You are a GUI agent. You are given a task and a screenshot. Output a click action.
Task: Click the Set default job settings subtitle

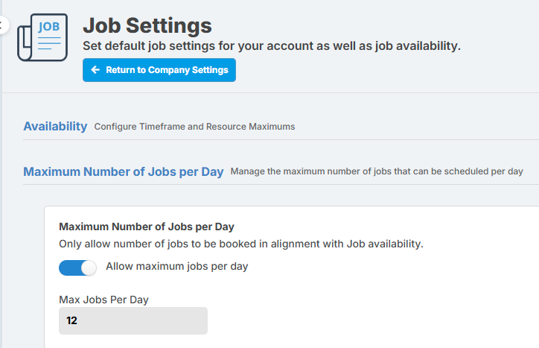(272, 45)
